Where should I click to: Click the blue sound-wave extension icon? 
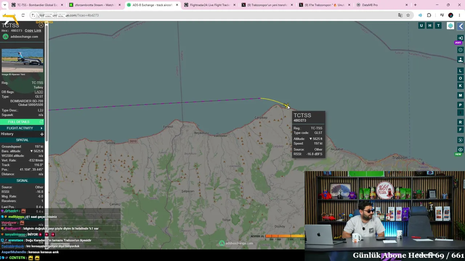click(x=420, y=15)
